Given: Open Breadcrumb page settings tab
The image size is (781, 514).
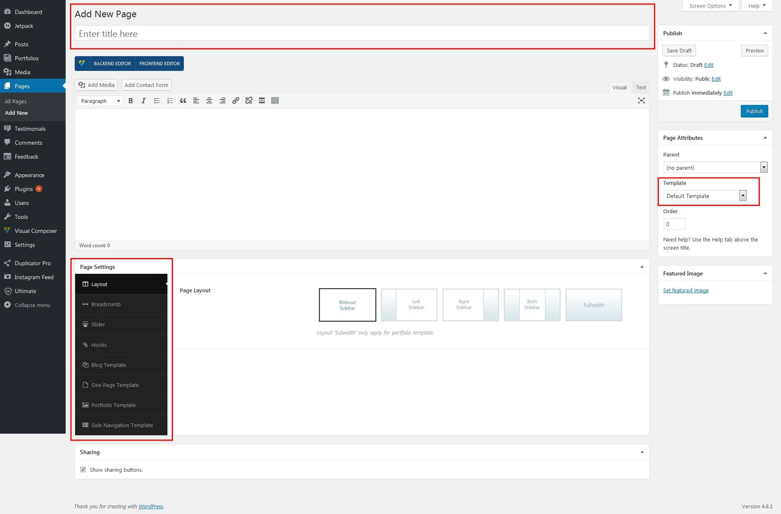Looking at the screenshot, I should 121,304.
